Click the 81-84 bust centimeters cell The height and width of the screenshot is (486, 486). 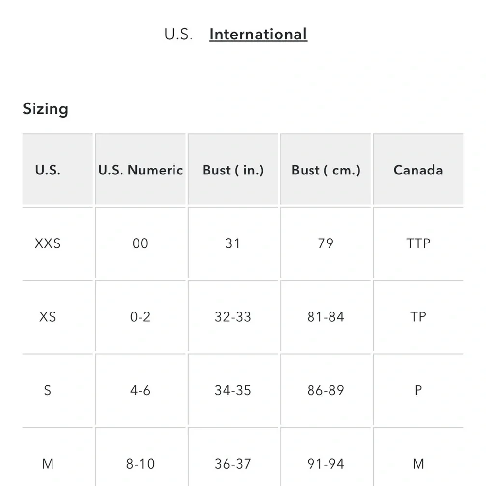(x=326, y=317)
